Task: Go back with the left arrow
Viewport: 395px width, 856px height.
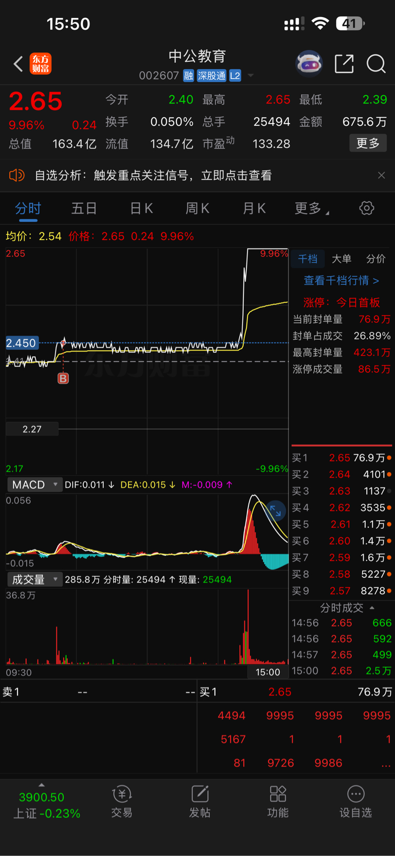Action: [18, 64]
